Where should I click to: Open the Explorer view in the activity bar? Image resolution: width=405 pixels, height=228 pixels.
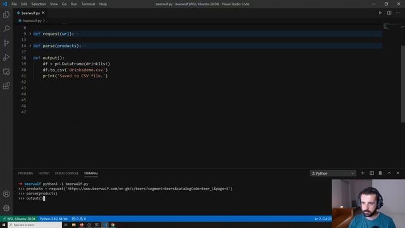tap(6, 15)
